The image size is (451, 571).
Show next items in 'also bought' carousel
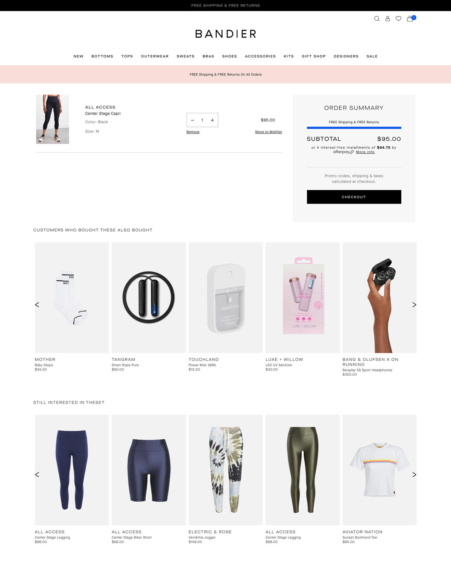pos(414,305)
